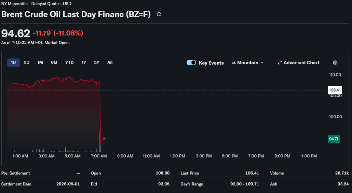
Task: Click the Mountain chart type icon
Action: (234, 63)
